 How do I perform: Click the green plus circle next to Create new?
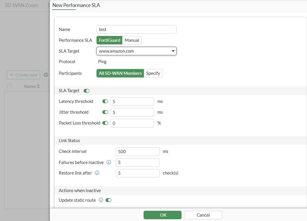[46, 75]
